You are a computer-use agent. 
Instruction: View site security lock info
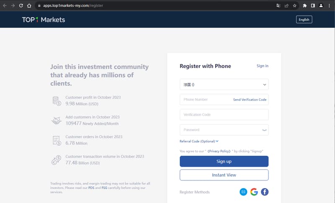(39, 6)
